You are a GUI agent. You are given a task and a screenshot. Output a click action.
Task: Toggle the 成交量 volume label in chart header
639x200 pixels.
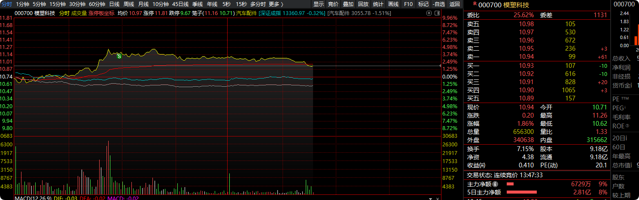79,13
